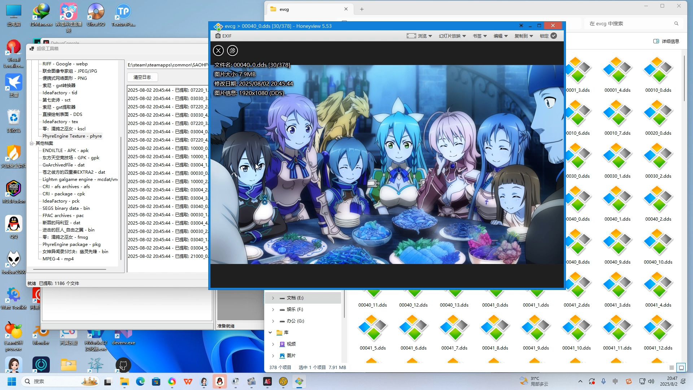Toggle Honeyview fullscreen icon in title bar

(521, 26)
